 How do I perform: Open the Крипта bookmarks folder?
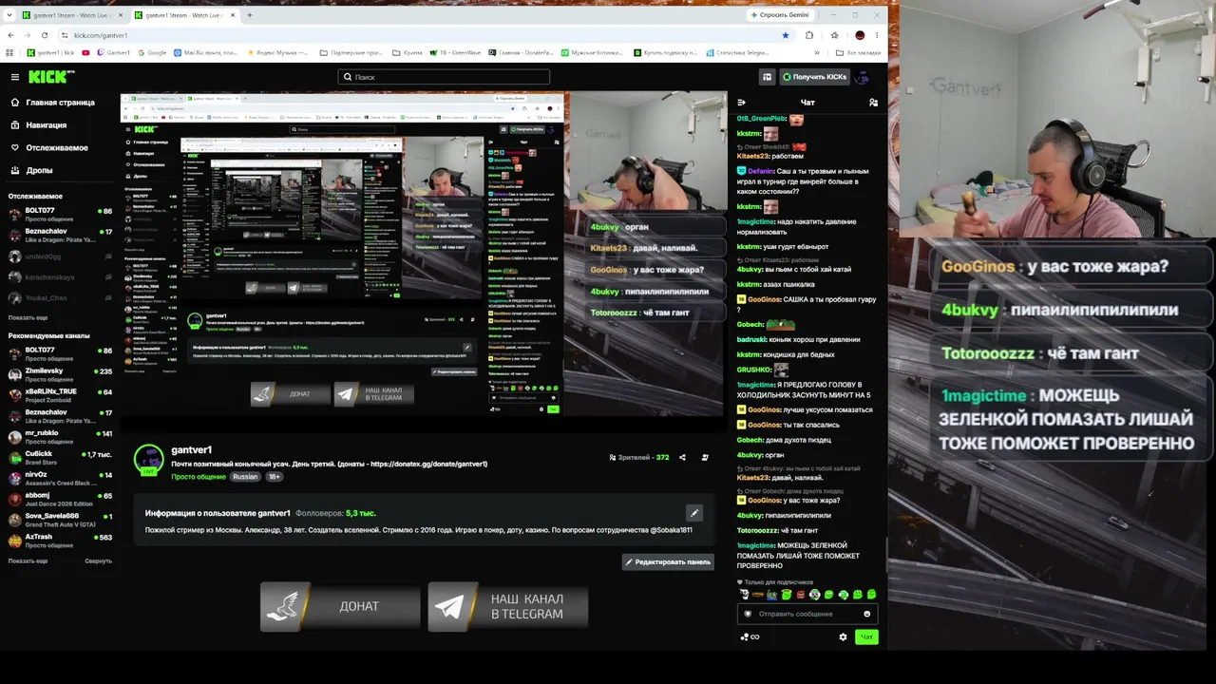(x=408, y=53)
